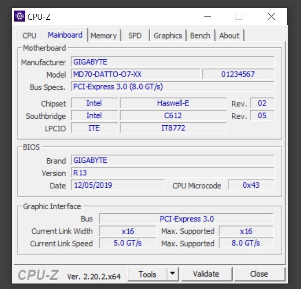Click the chipset Rev. value 02

click(x=262, y=103)
